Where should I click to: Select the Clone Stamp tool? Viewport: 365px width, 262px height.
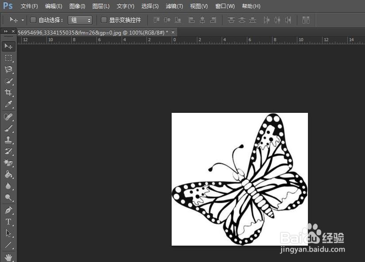click(x=8, y=140)
